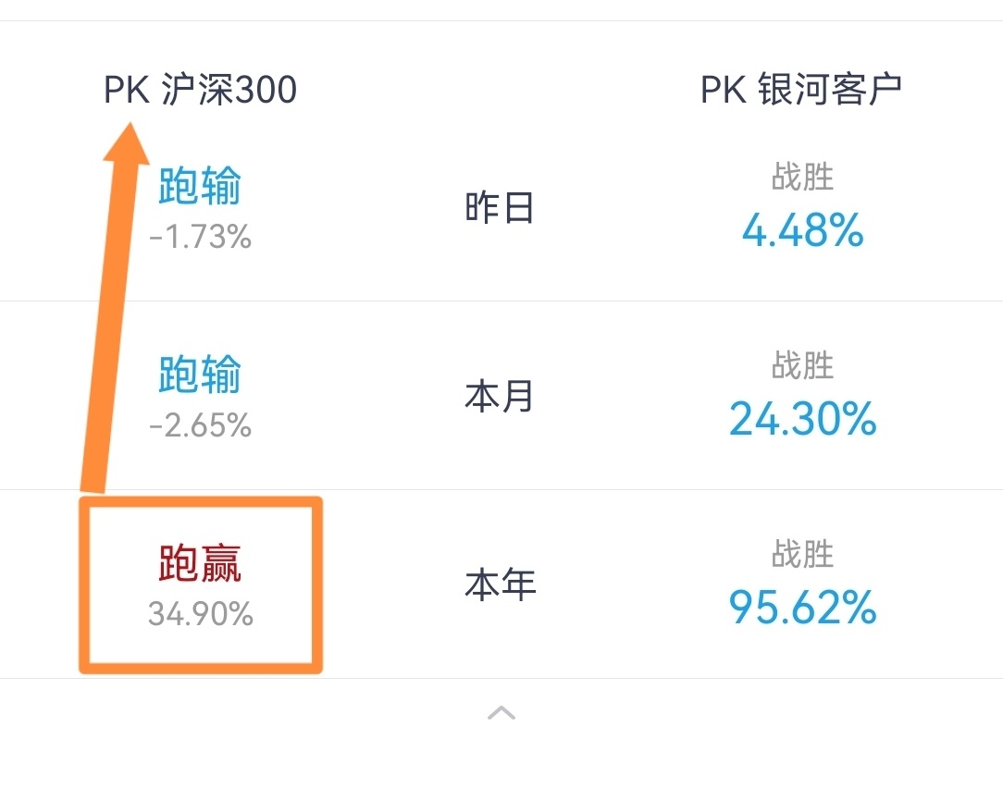Select the 昨日 row label

pyautogui.click(x=500, y=209)
